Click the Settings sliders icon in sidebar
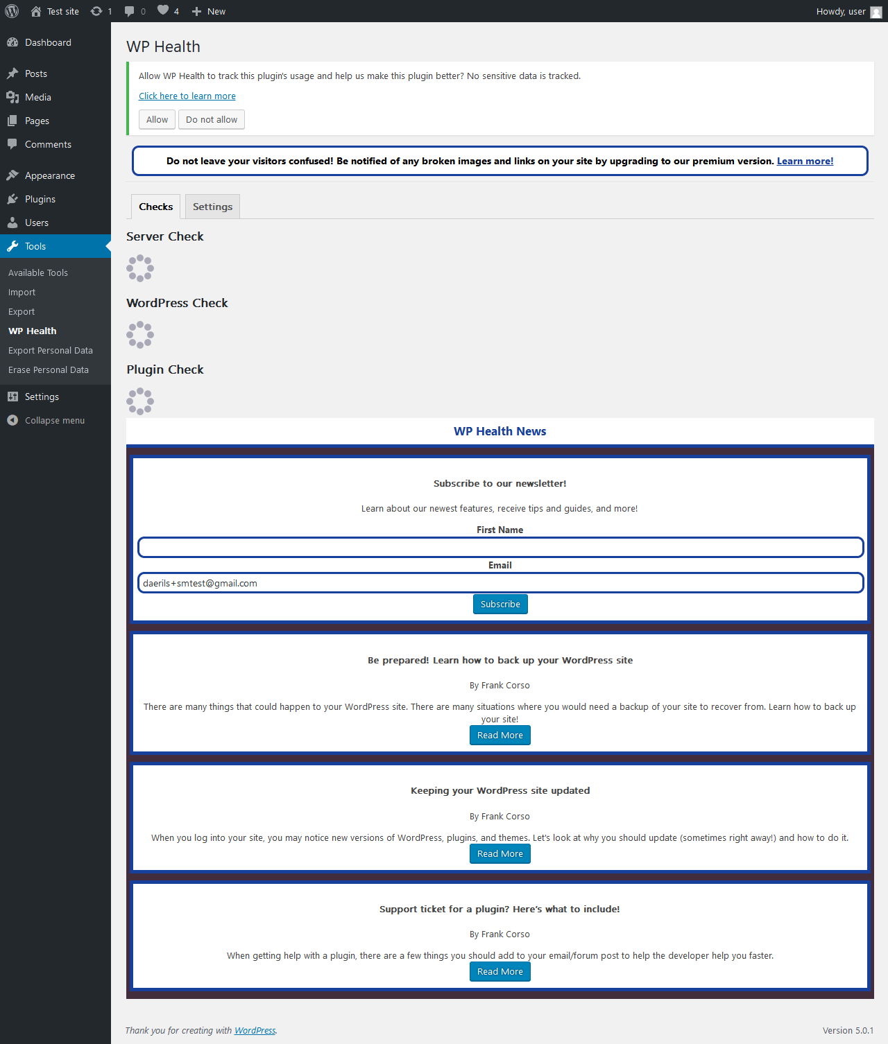The height and width of the screenshot is (1044, 888). point(12,397)
